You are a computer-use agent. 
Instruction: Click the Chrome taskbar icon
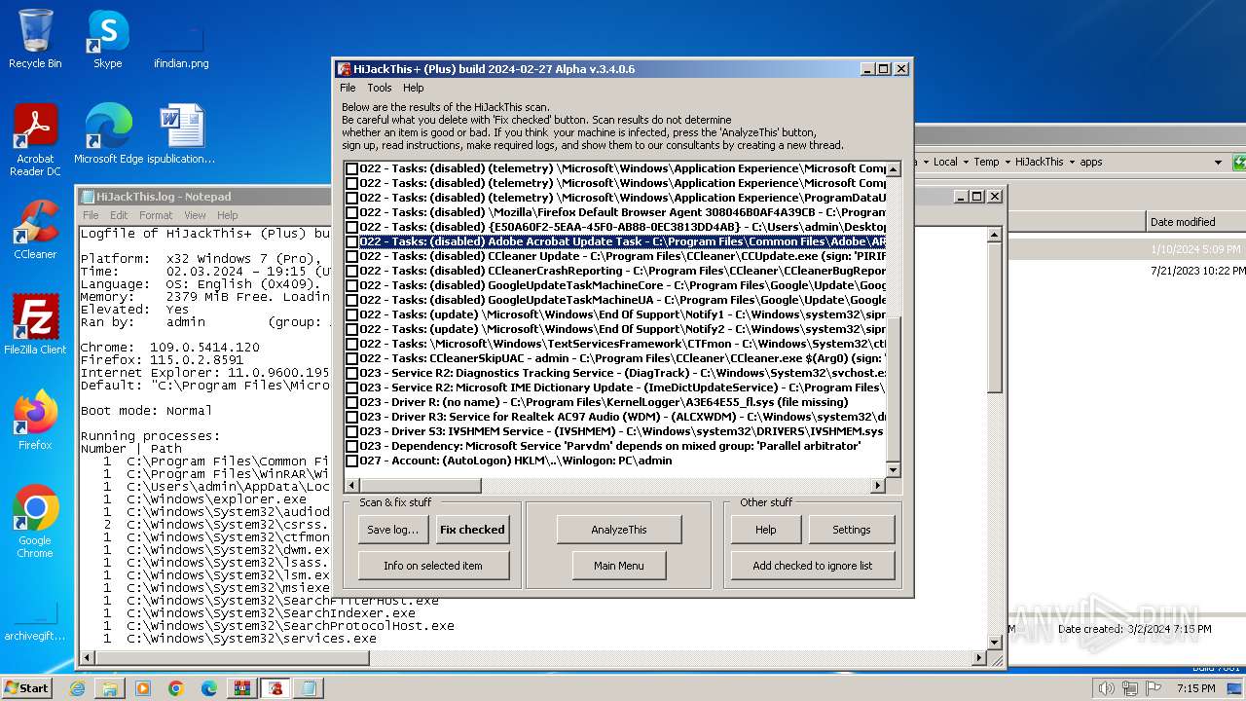(176, 688)
